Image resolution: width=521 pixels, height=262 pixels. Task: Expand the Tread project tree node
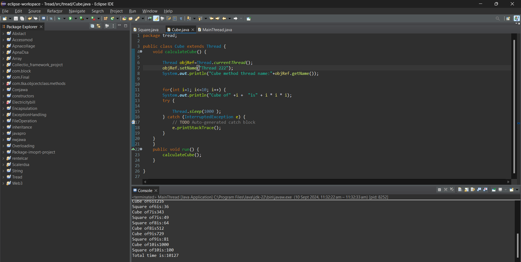(x=3, y=177)
